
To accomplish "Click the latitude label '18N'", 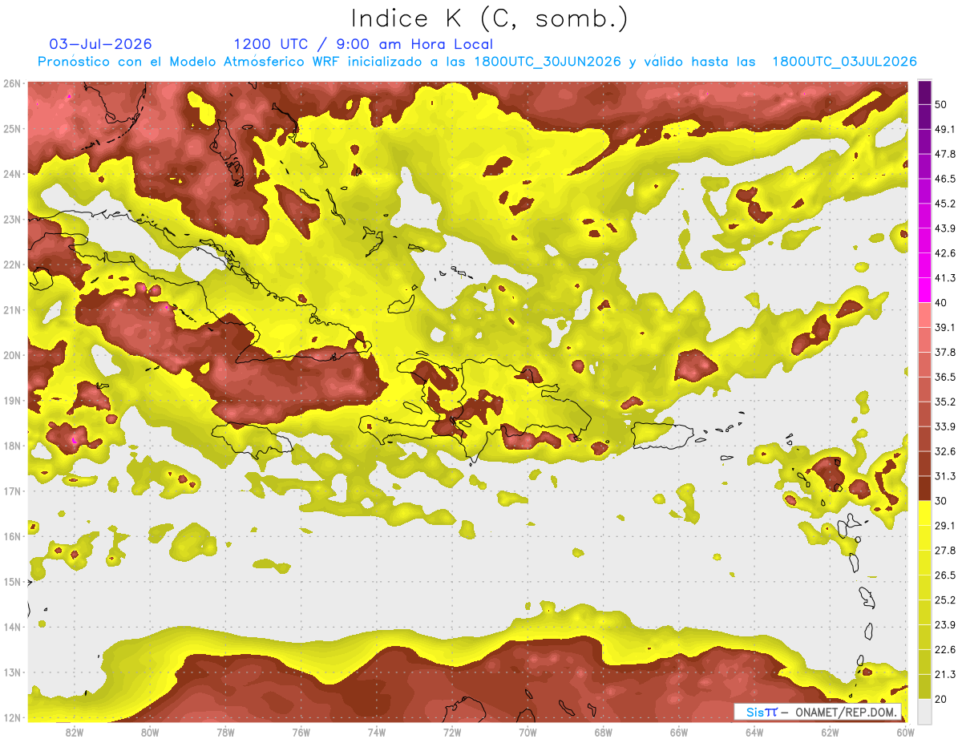I will (12, 446).
